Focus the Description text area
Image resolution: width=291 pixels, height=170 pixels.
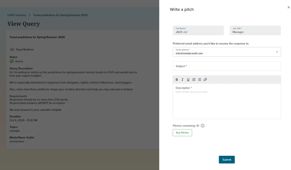click(x=227, y=102)
